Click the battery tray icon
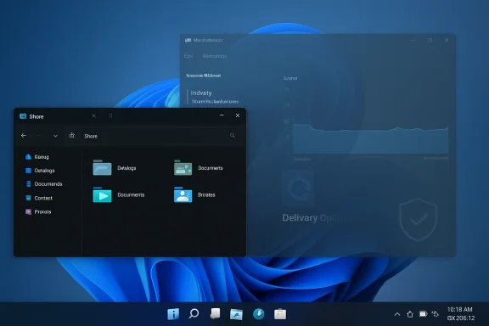Image resolution: width=489 pixels, height=326 pixels. click(423, 314)
